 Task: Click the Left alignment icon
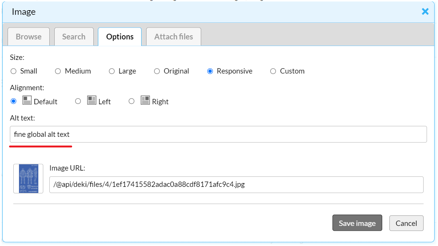click(91, 100)
